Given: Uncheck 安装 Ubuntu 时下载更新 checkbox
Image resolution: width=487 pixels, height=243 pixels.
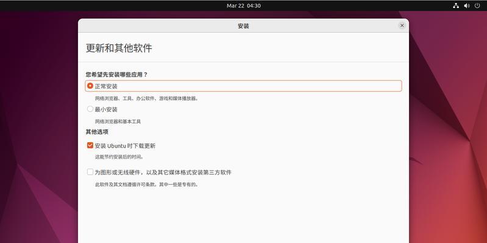Looking at the screenshot, I should pos(90,145).
